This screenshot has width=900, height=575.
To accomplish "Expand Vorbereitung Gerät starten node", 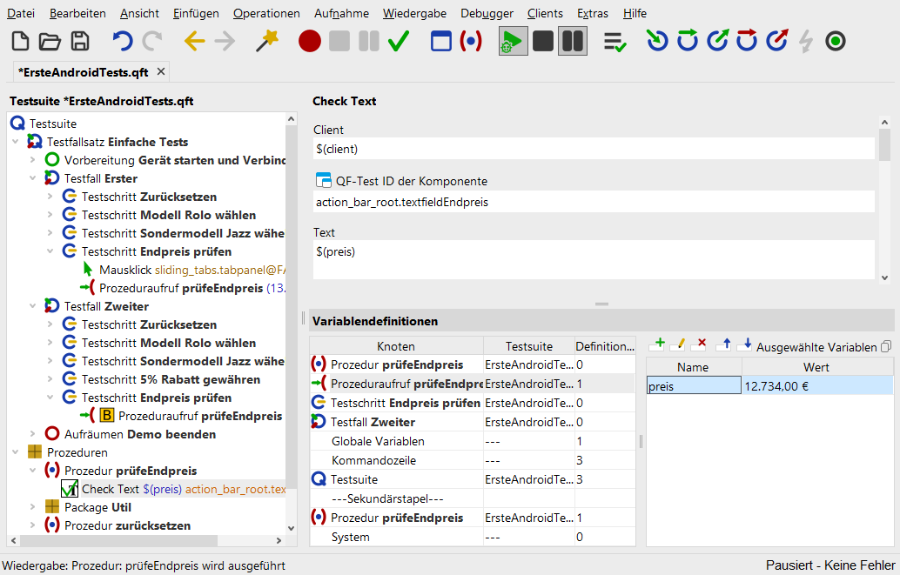I will pyautogui.click(x=33, y=160).
